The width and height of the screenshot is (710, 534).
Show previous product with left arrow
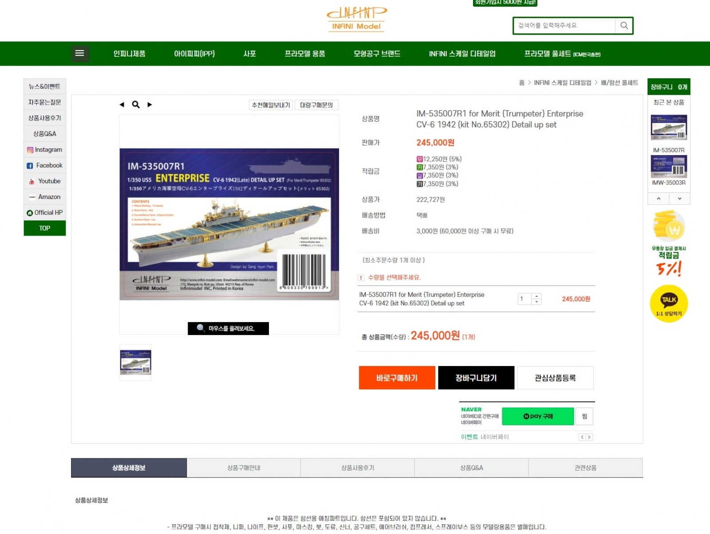click(122, 105)
